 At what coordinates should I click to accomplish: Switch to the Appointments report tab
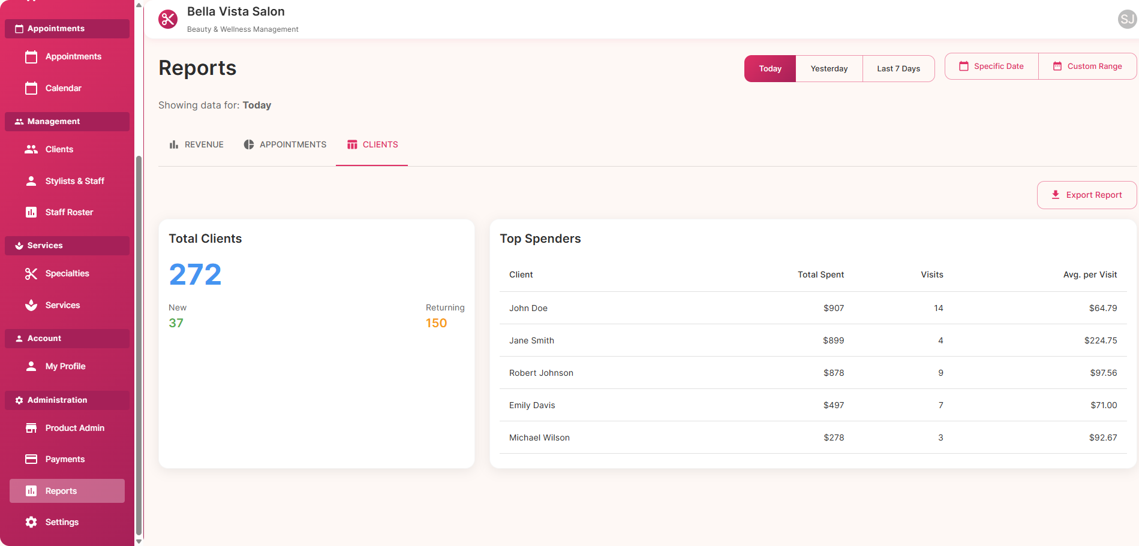pyautogui.click(x=285, y=144)
